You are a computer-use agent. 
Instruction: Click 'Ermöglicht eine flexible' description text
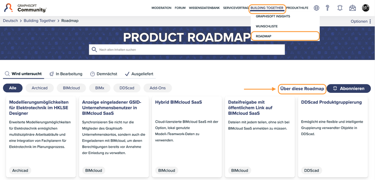(332, 128)
